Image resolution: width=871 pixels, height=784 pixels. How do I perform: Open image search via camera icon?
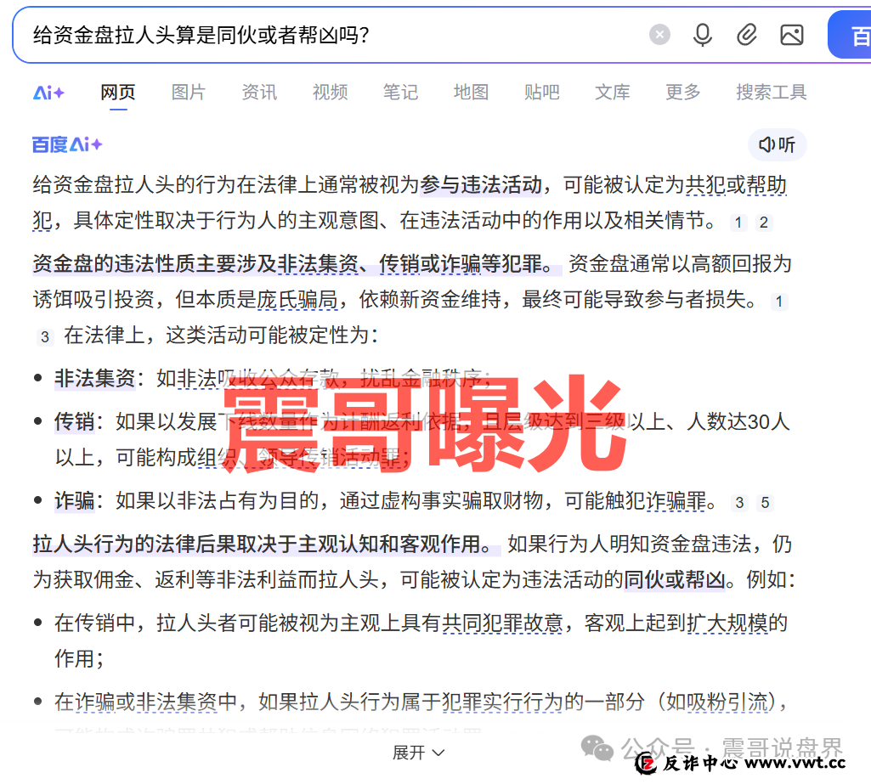pyautogui.click(x=792, y=35)
